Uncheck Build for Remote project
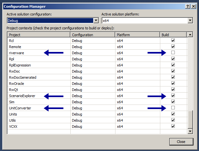Screen dimensions: 199x151 pos(173,46)
